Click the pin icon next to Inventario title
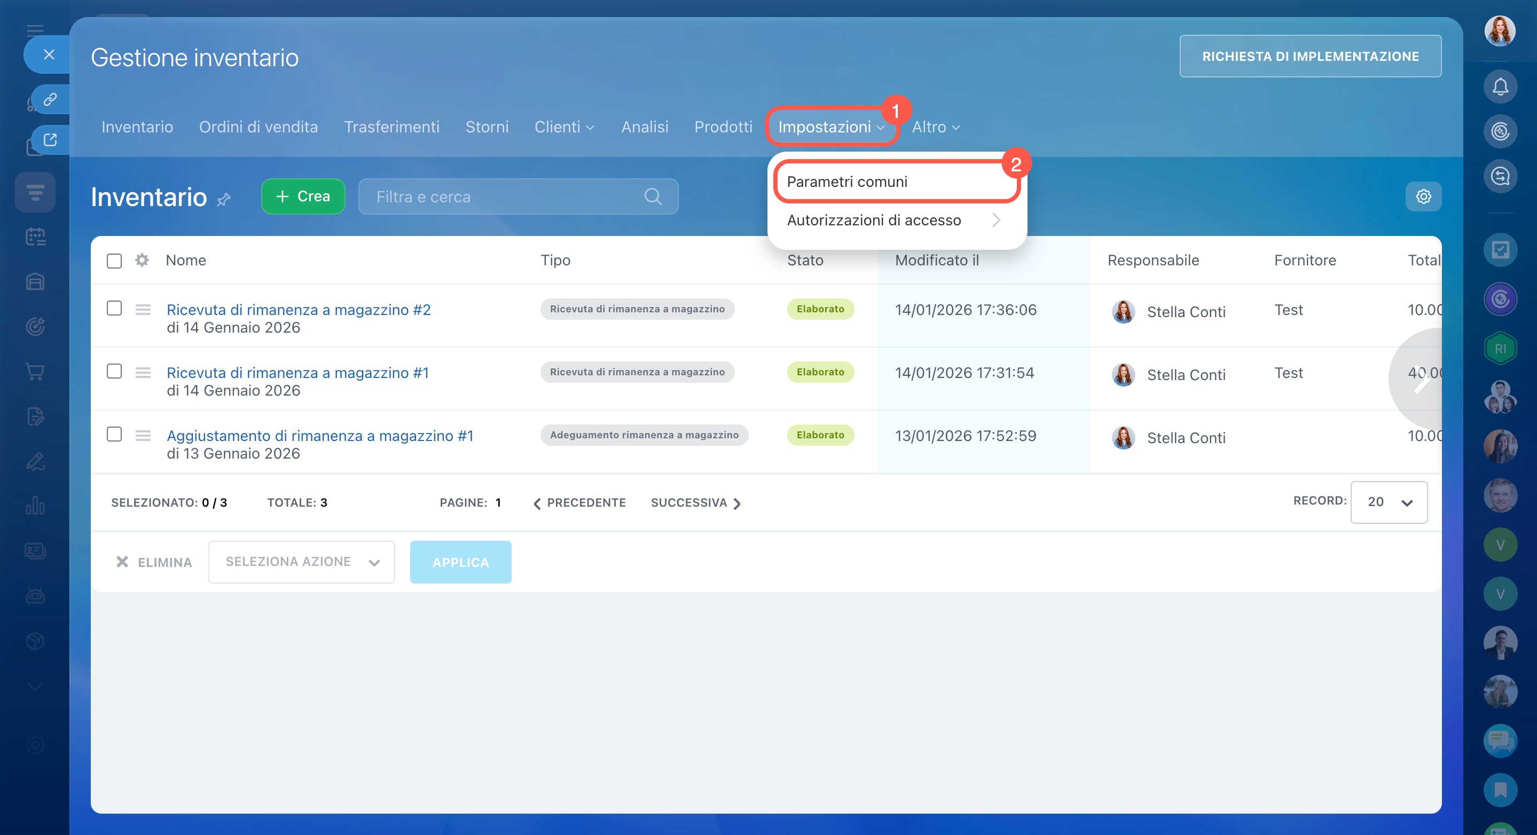Screen dimensions: 1537x835 224,199
